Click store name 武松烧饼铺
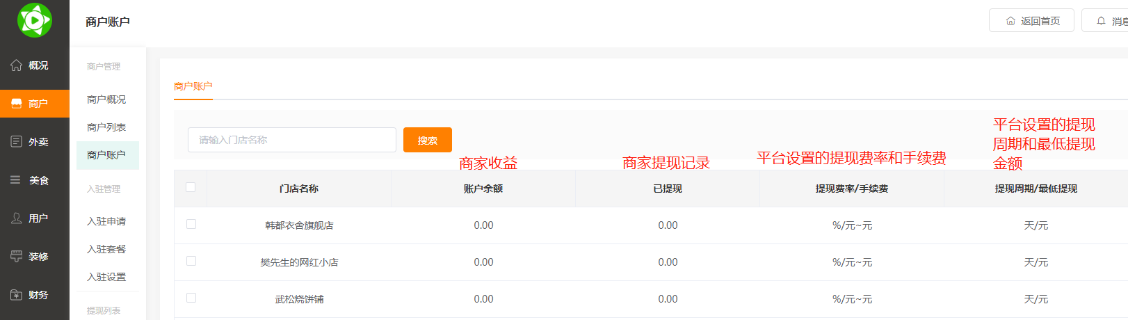Viewport: 1128px width, 320px height. tap(299, 299)
